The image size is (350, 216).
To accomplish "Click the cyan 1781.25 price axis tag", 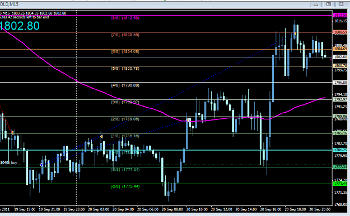I will click(x=340, y=150).
